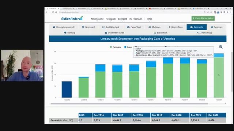Open the Analysen tab
The height and width of the screenshot is (131, 234).
pyautogui.click(x=204, y=33)
